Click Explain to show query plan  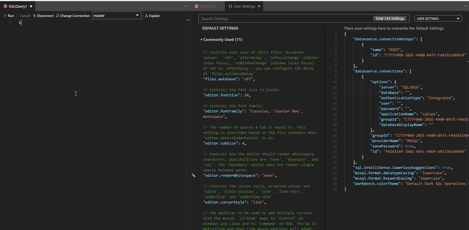point(152,16)
